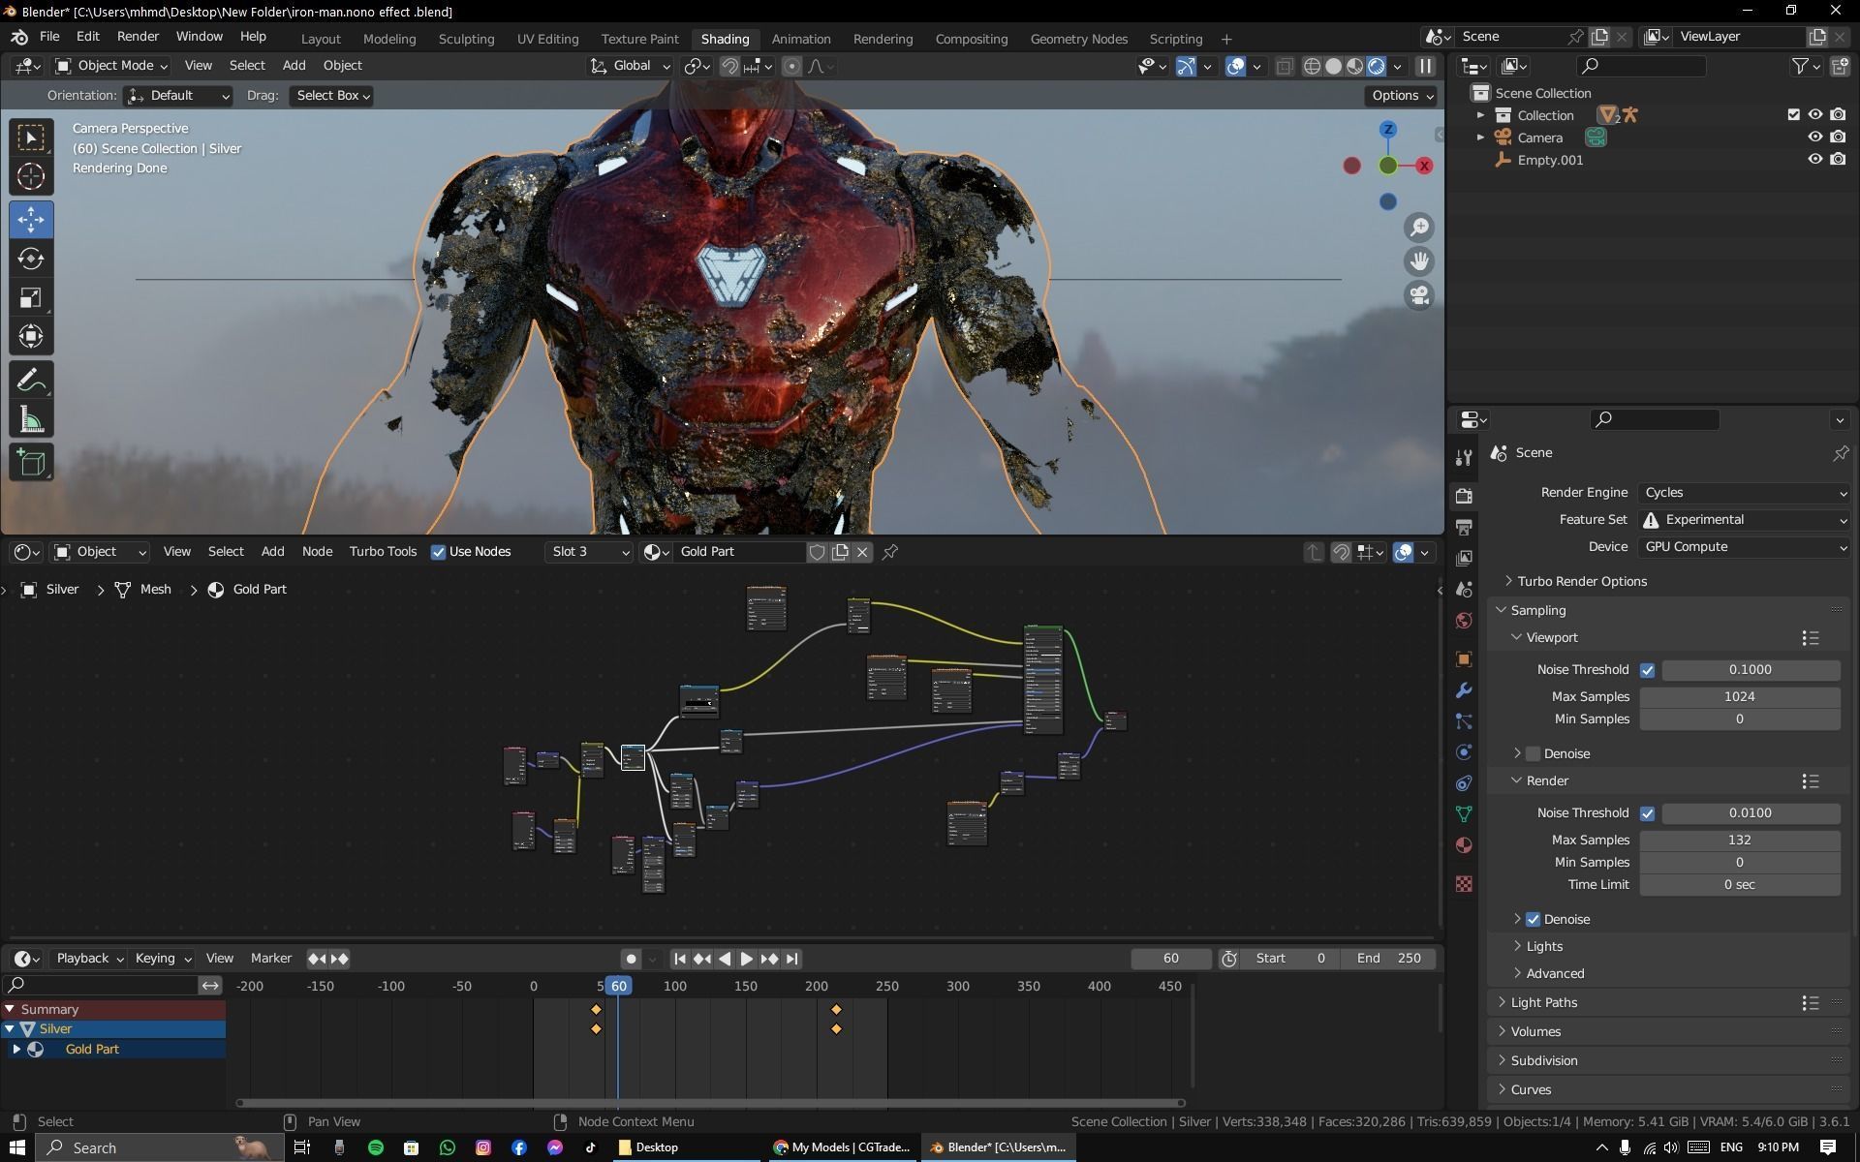Toggle fake user shield for Gold Part

[817, 552]
